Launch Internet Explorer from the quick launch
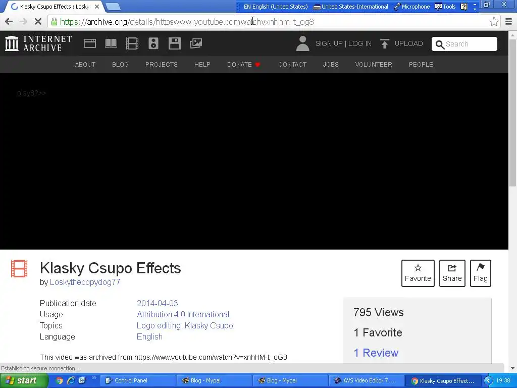 pyautogui.click(x=71, y=380)
